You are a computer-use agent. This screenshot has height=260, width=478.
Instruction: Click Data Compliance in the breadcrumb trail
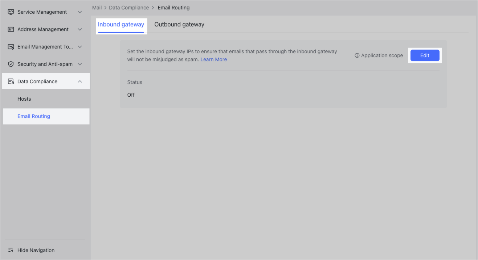129,7
